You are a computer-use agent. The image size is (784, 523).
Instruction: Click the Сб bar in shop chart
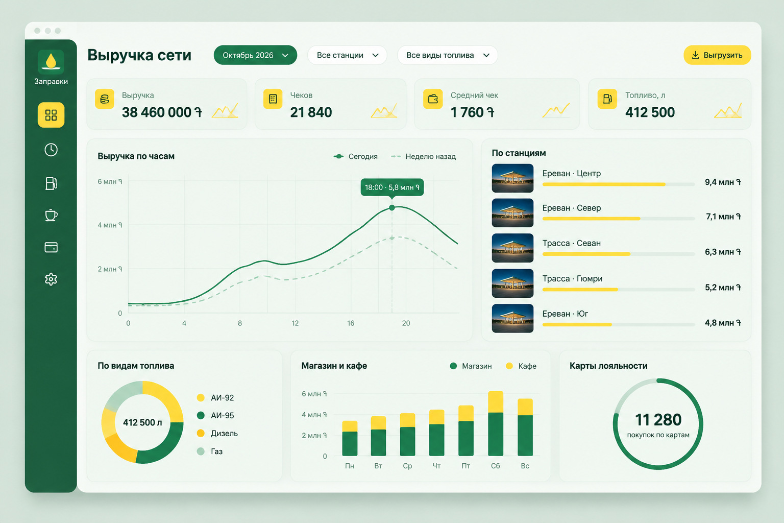coord(496,423)
